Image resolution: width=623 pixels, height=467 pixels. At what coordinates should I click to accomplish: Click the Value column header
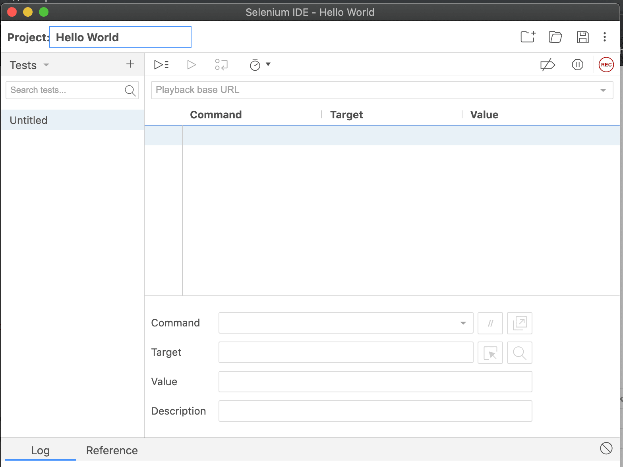[x=484, y=115]
